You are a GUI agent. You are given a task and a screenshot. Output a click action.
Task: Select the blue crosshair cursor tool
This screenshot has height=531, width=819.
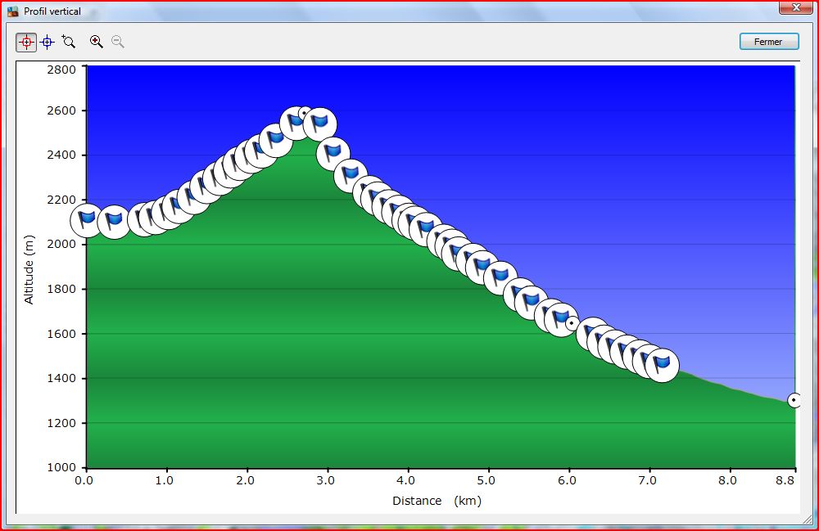pos(48,42)
